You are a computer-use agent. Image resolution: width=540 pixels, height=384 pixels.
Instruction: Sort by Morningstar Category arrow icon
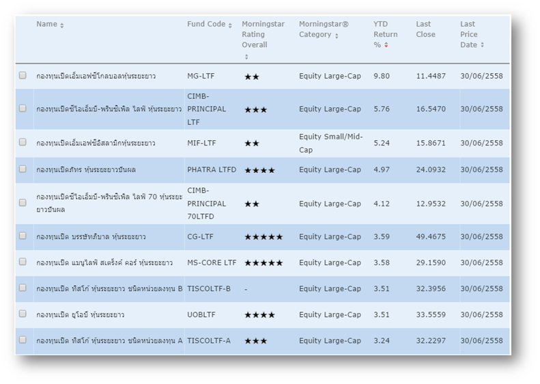(337, 36)
